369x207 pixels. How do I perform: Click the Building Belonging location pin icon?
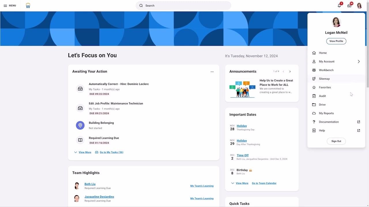point(80,125)
